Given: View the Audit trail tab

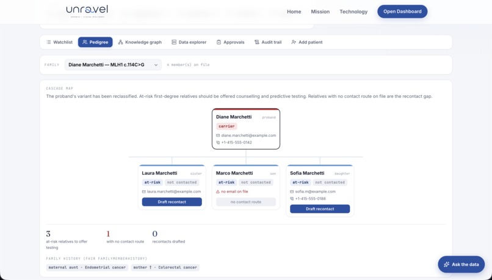Looking at the screenshot, I should (267, 42).
